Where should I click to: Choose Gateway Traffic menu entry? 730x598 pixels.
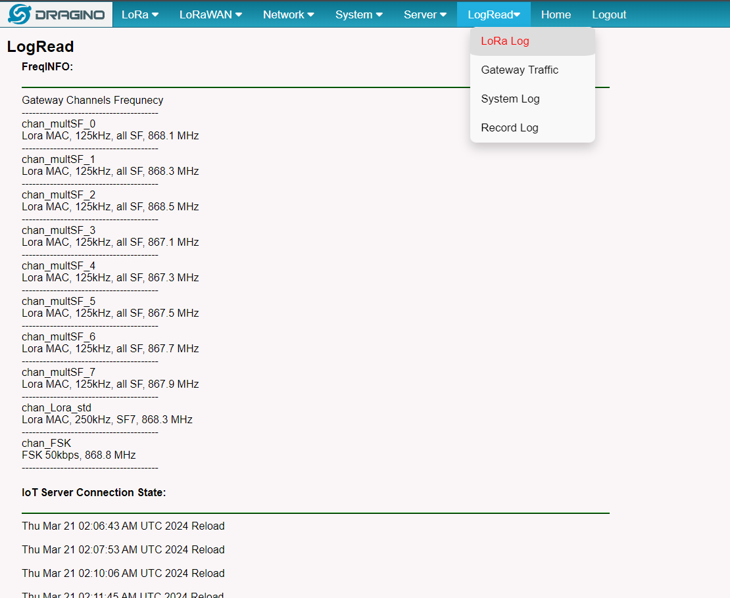(533, 70)
